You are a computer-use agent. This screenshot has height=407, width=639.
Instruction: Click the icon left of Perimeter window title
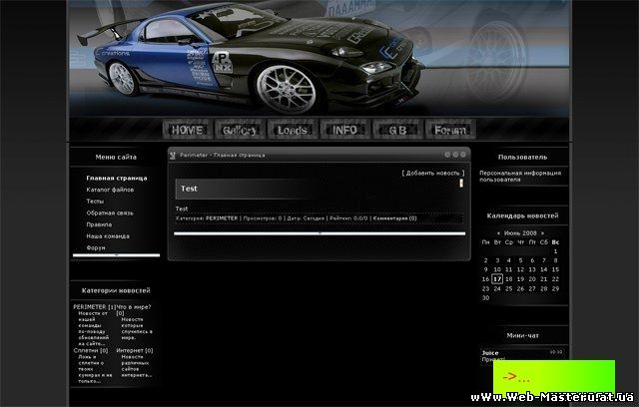tap(173, 155)
